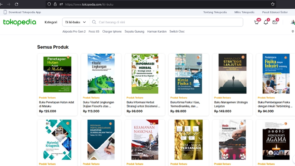Click price Rp 113.000
Viewport: 295px width, 166px height.
(91, 111)
